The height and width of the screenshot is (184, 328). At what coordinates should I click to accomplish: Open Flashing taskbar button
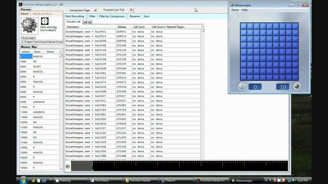pyautogui.click(x=71, y=181)
